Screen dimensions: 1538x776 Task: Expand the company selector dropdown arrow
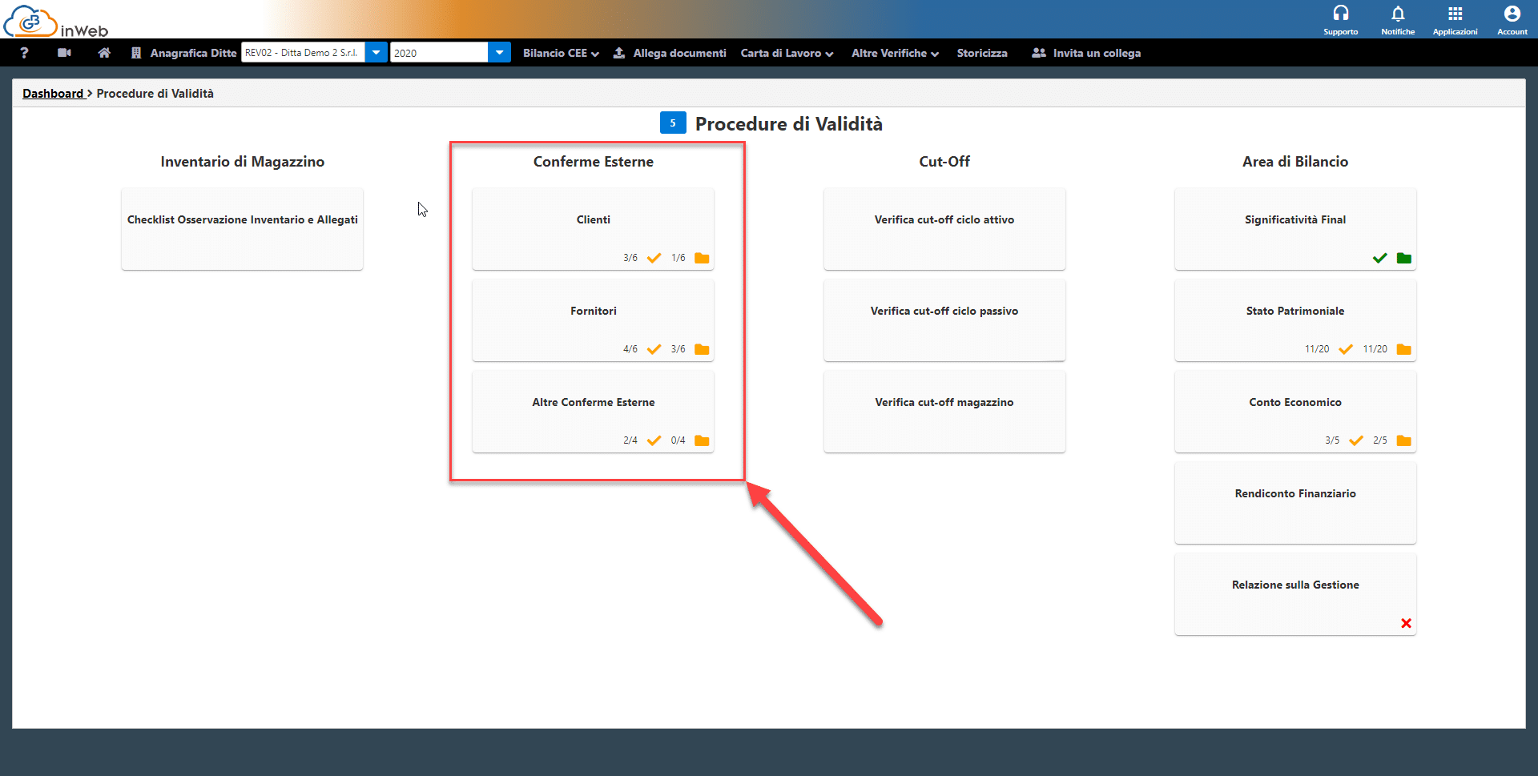(376, 53)
